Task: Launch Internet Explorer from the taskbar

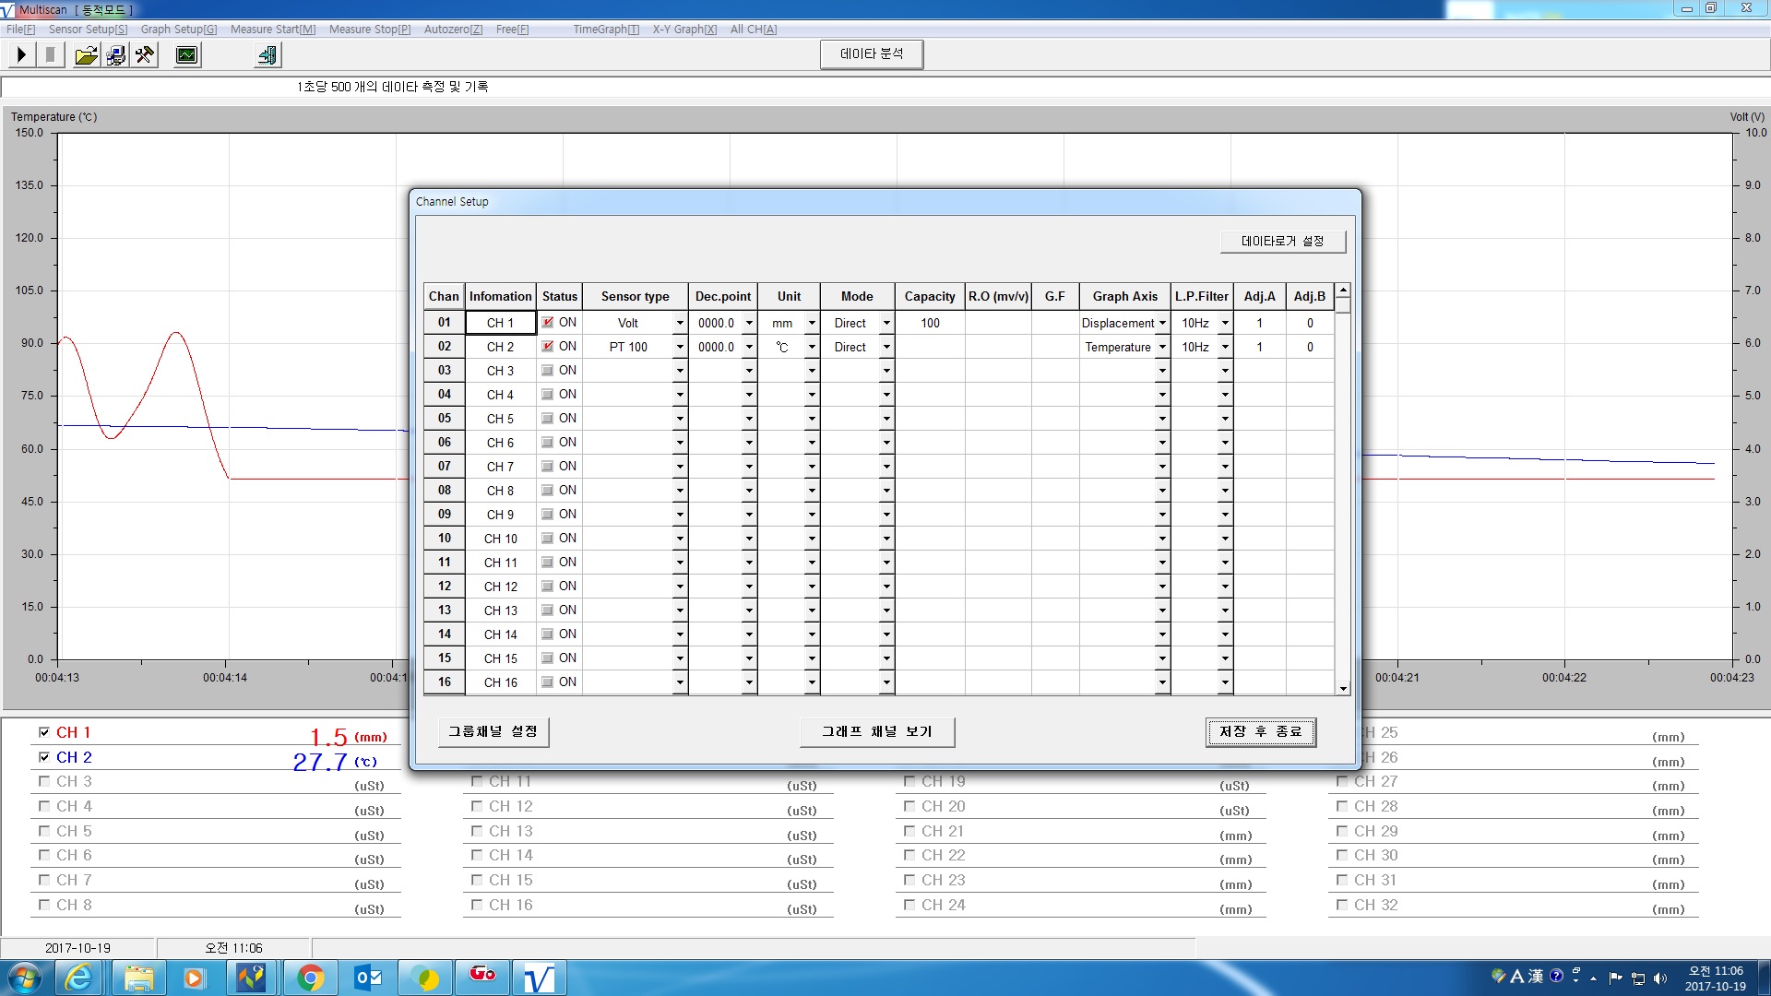Action: click(x=79, y=978)
